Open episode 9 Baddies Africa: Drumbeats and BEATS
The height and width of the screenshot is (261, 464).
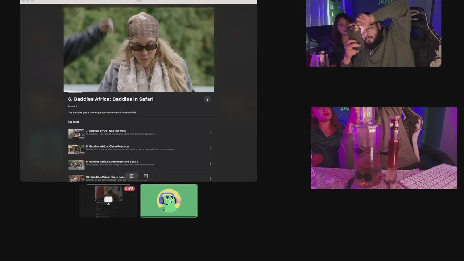112,161
